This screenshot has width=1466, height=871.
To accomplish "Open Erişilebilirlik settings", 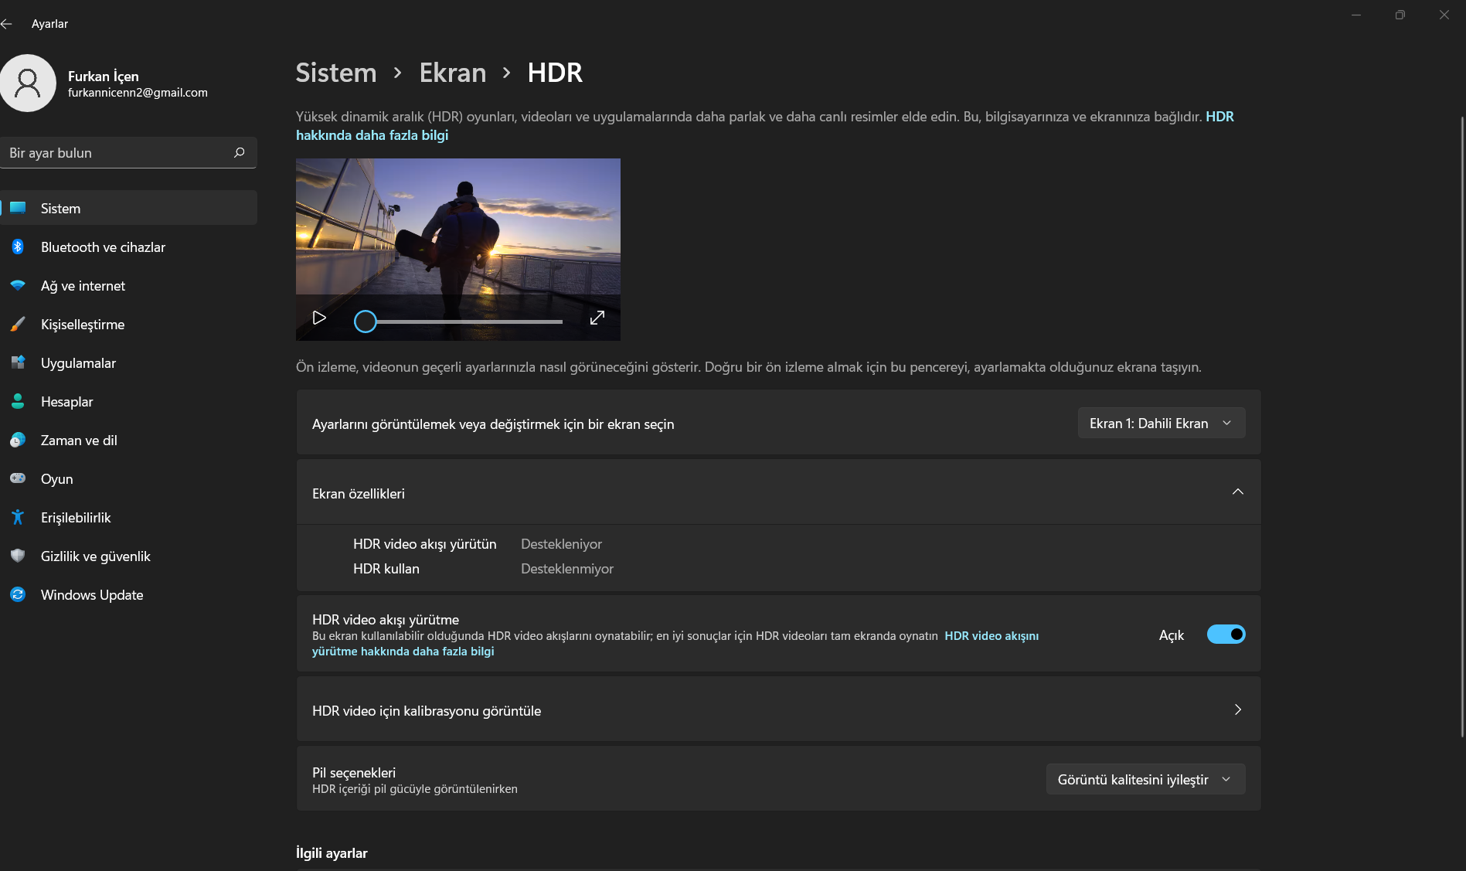I will click(128, 517).
